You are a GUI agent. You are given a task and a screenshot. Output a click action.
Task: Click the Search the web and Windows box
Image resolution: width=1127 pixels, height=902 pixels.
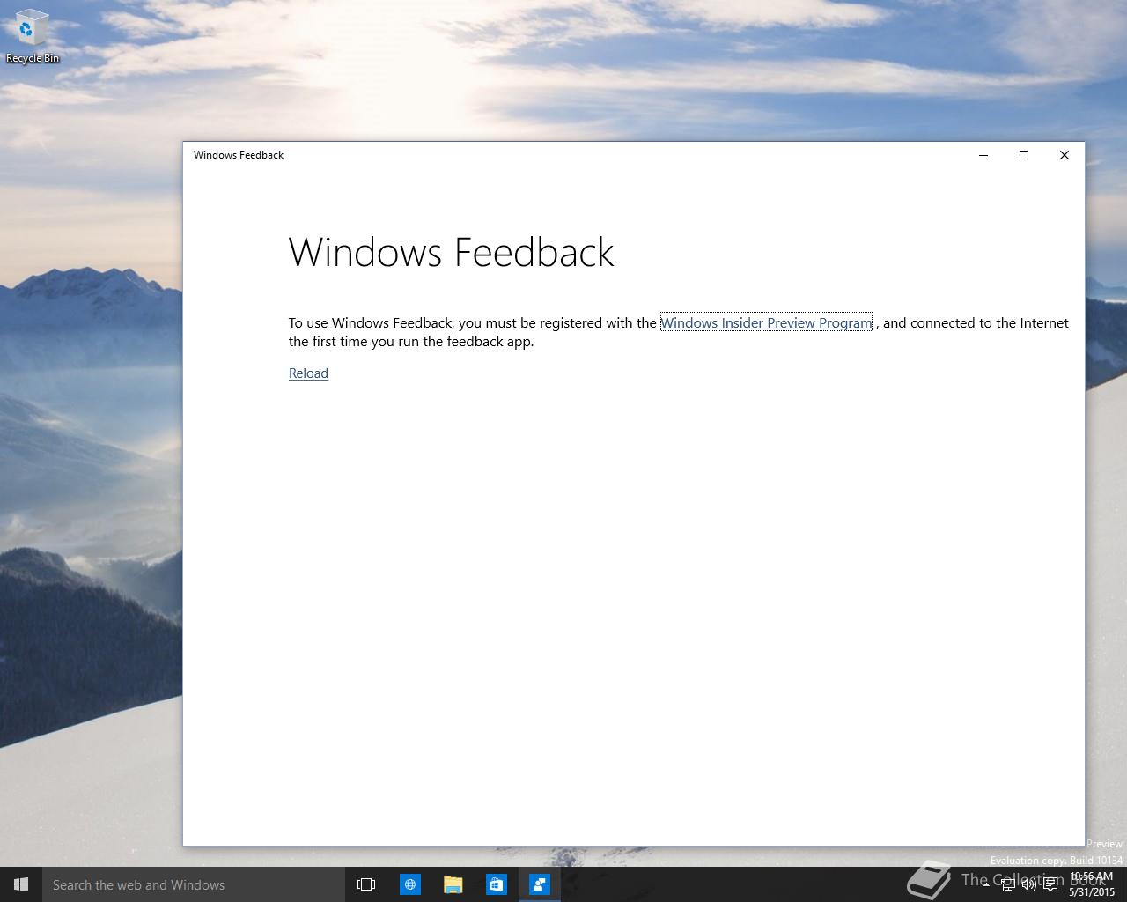(x=194, y=884)
